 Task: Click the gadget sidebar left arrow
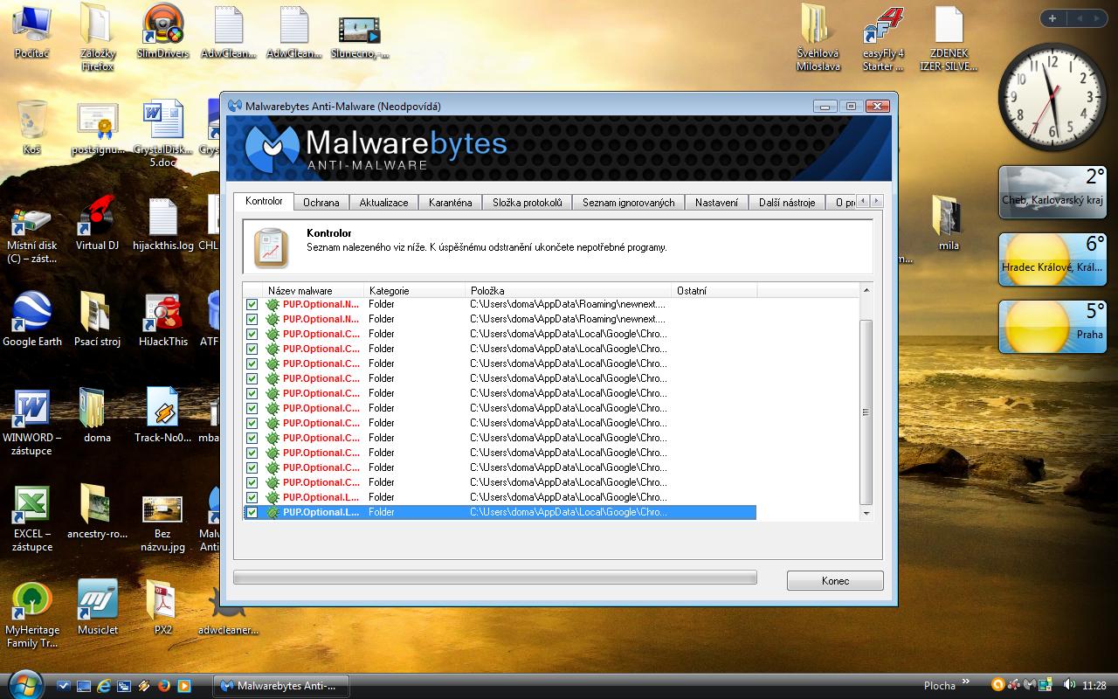[1078, 18]
